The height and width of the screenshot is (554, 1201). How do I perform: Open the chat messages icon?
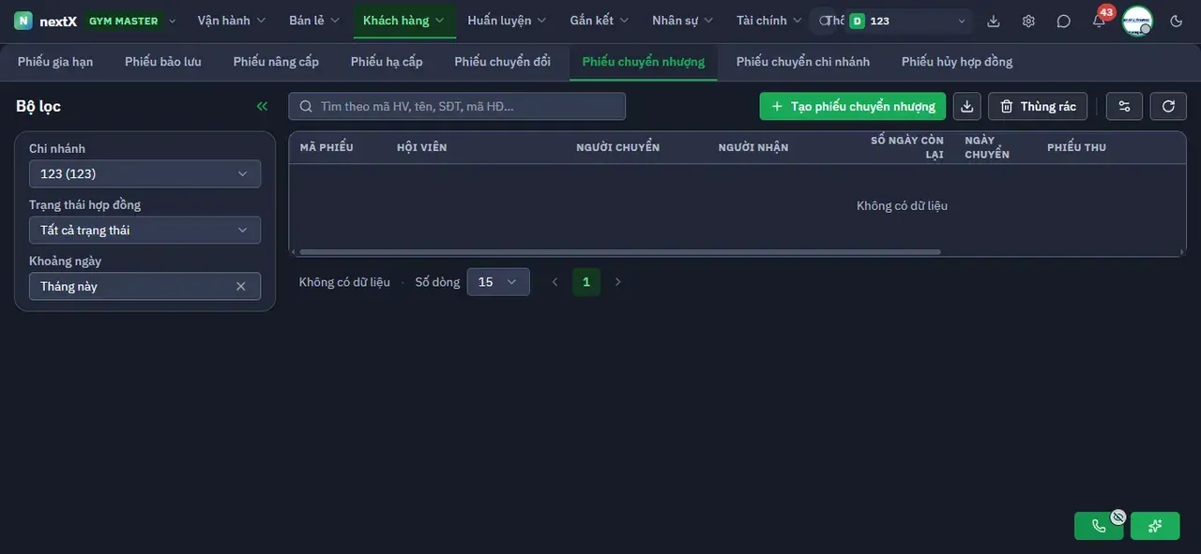[x=1063, y=21]
